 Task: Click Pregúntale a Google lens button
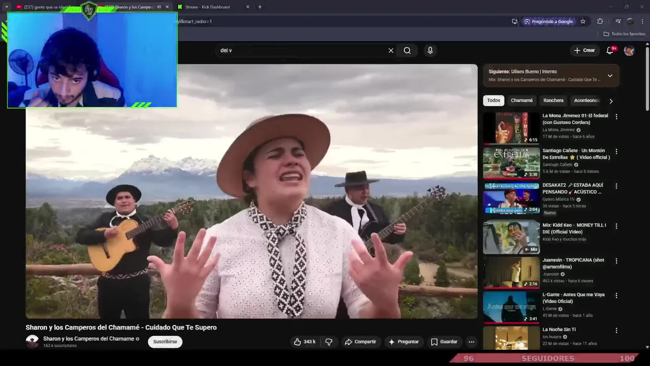pyautogui.click(x=548, y=21)
